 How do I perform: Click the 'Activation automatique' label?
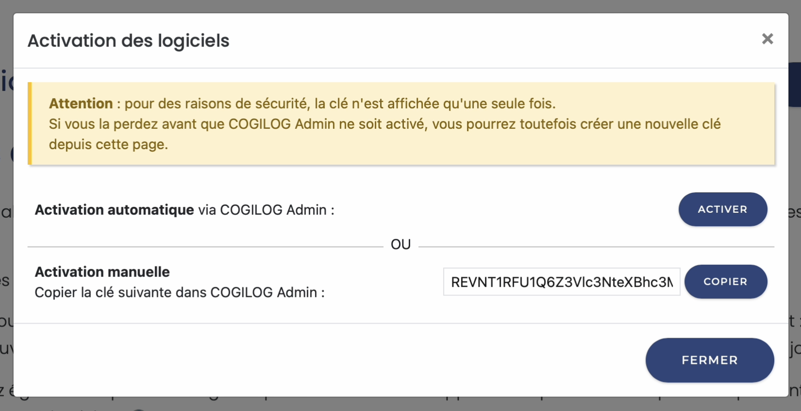tap(114, 210)
